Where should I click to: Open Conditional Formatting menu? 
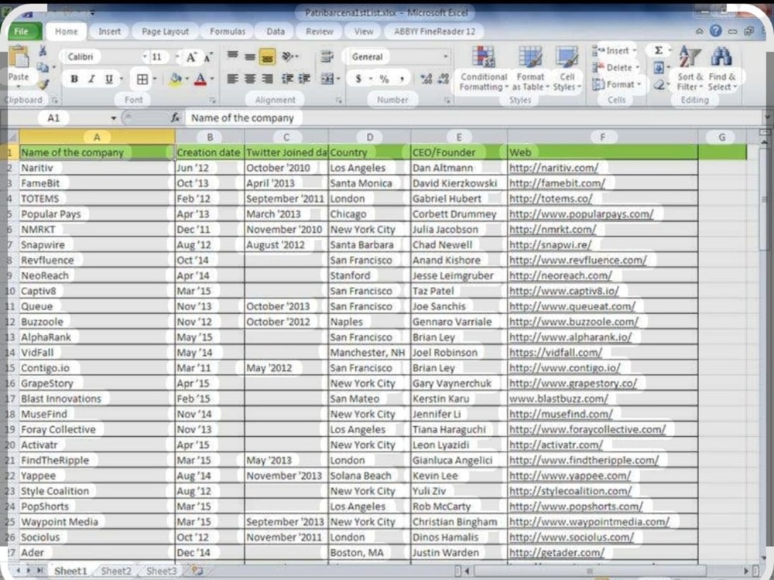[483, 69]
